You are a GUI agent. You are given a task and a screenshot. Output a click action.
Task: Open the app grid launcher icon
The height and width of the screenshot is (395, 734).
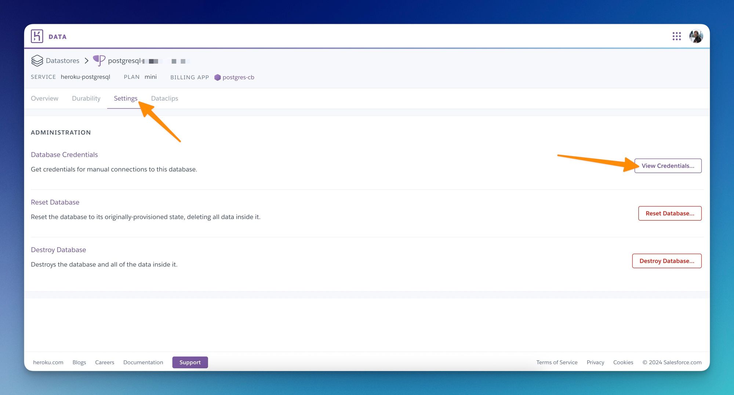(676, 36)
